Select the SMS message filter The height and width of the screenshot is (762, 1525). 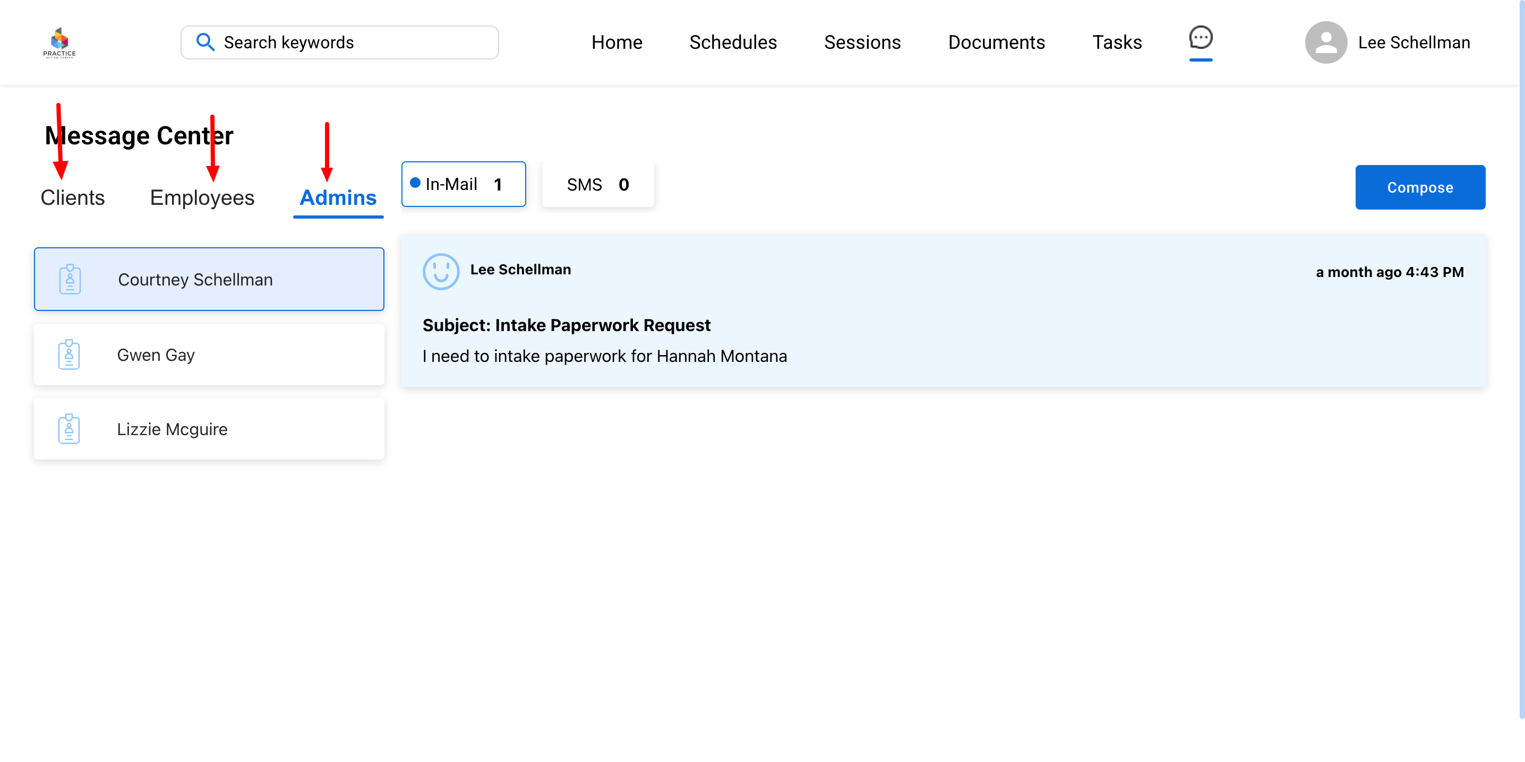[x=597, y=185]
